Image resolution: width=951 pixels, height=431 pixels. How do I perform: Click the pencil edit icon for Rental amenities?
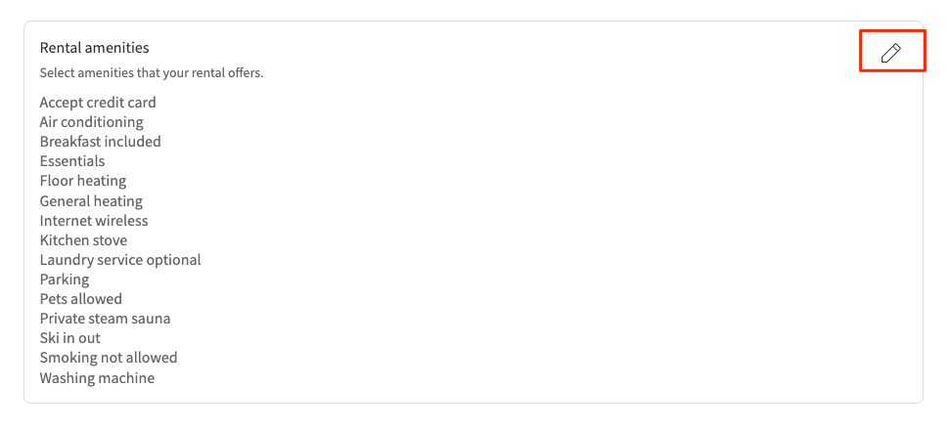click(890, 53)
